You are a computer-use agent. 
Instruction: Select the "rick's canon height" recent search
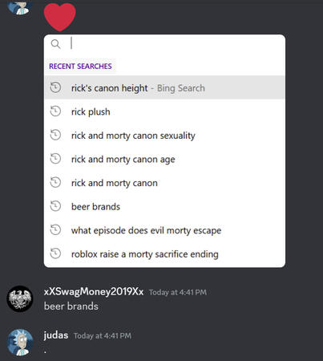[x=164, y=87]
